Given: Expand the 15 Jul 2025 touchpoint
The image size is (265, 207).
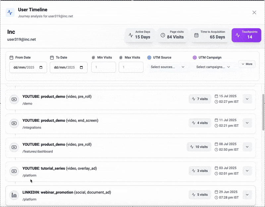Looking at the screenshot, I should pyautogui.click(x=247, y=99).
